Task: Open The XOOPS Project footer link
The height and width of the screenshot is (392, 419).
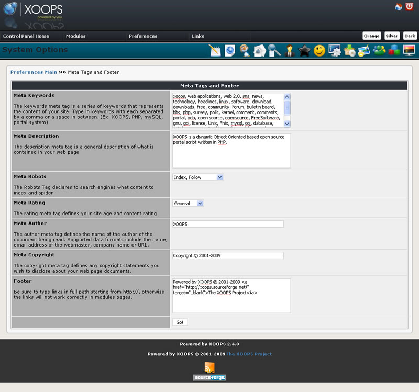Action: click(249, 354)
